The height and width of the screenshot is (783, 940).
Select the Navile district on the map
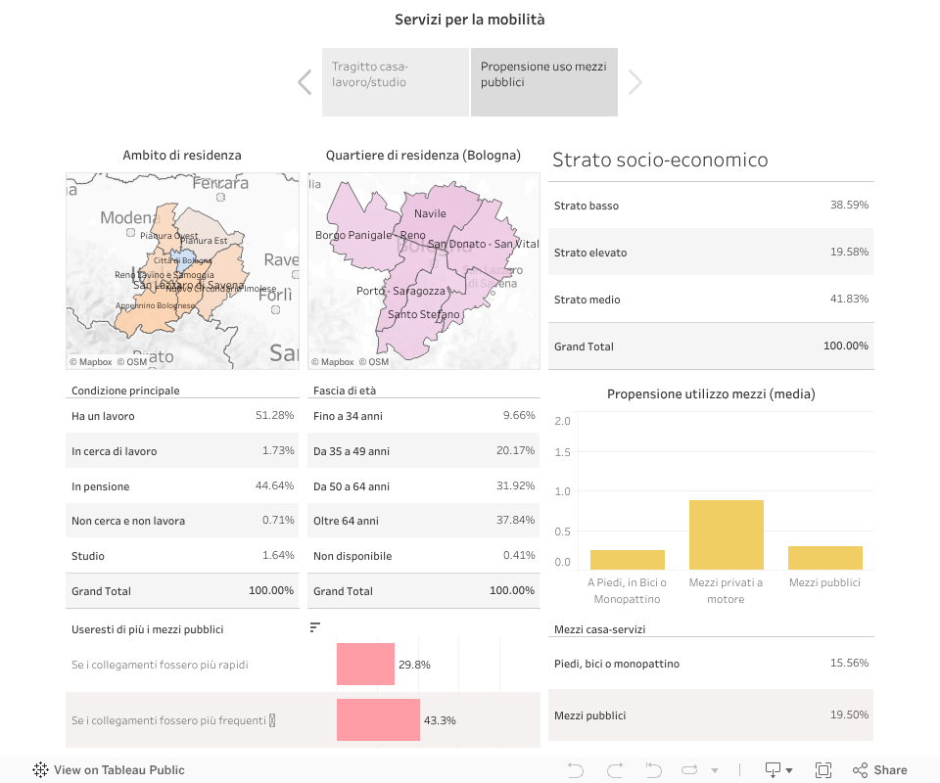click(x=430, y=213)
